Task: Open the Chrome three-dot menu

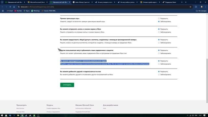Action: click(206, 7)
